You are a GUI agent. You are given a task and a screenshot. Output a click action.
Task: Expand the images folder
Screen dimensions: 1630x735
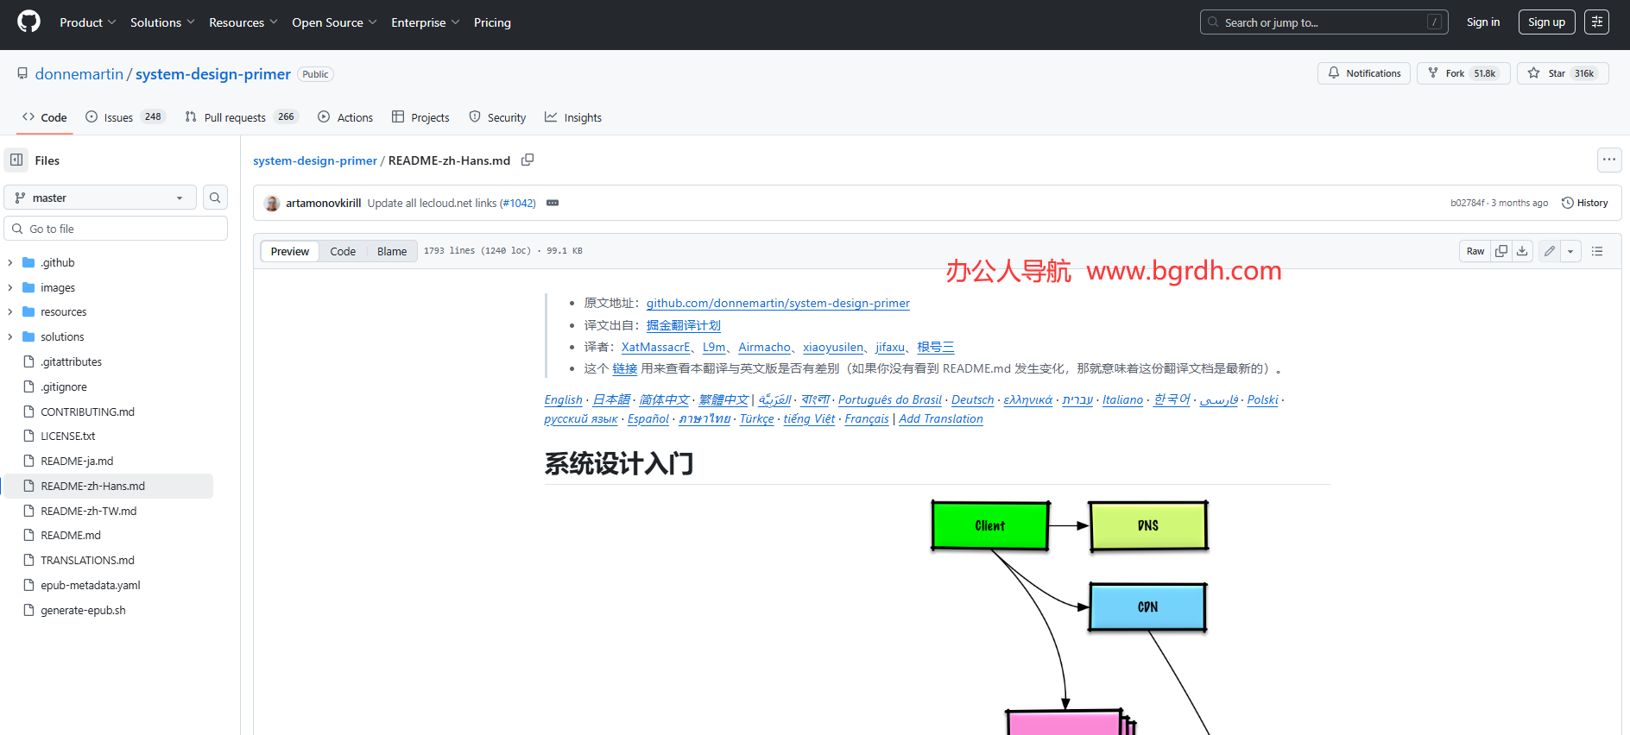click(x=10, y=287)
